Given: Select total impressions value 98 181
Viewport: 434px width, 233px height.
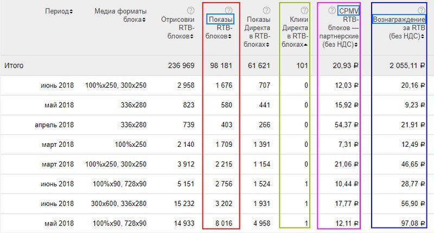Looking at the screenshot, I should [x=221, y=66].
